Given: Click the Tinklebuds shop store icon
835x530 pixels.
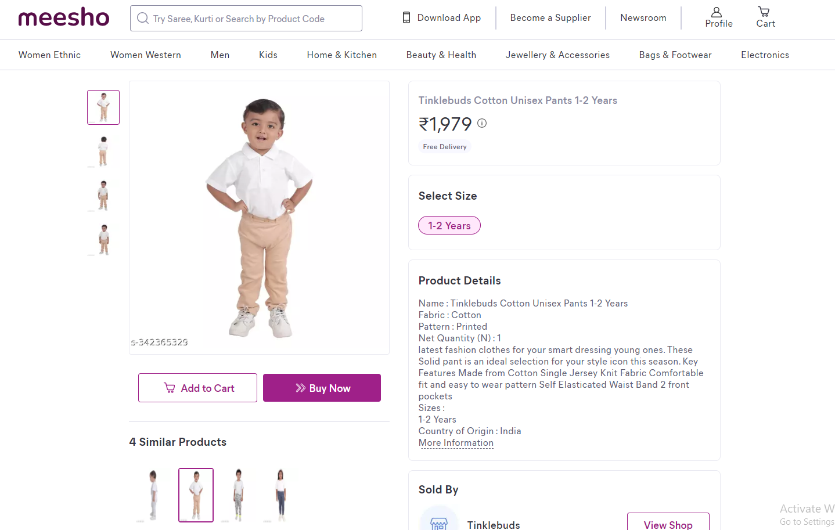Looking at the screenshot, I should (439, 522).
